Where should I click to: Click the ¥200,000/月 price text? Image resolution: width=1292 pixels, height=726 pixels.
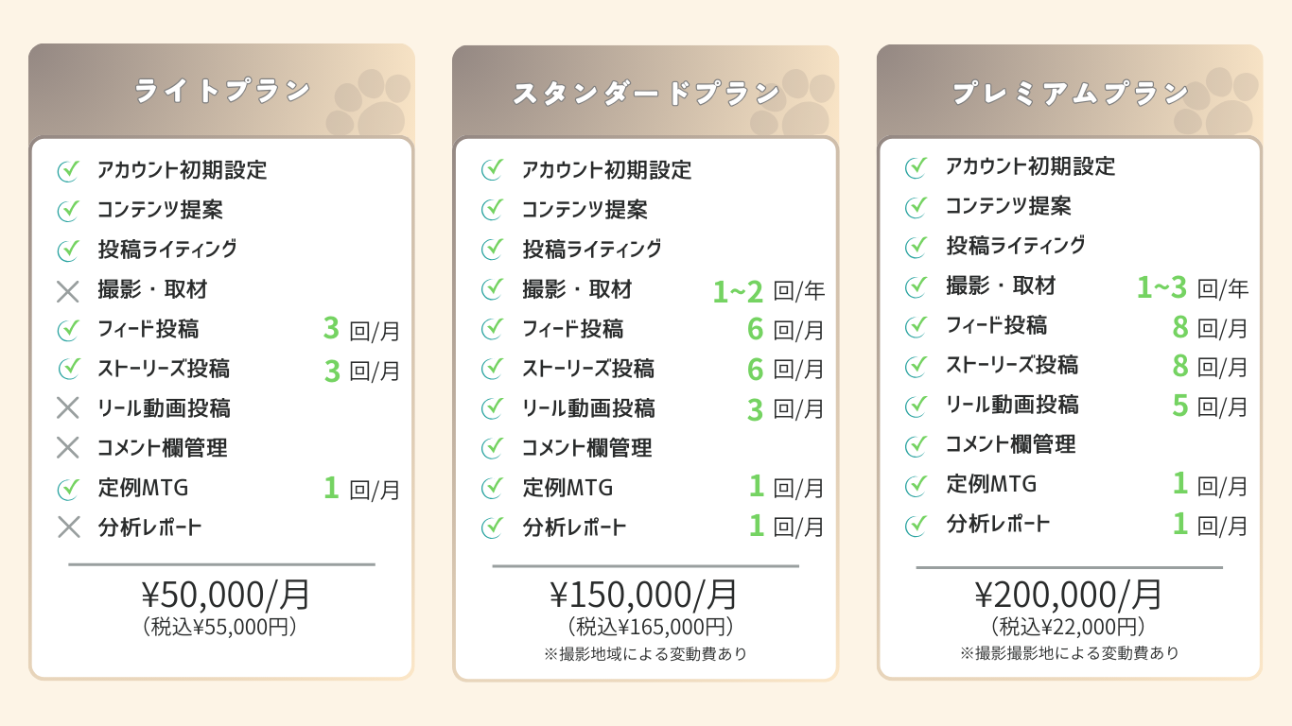pos(1069,595)
